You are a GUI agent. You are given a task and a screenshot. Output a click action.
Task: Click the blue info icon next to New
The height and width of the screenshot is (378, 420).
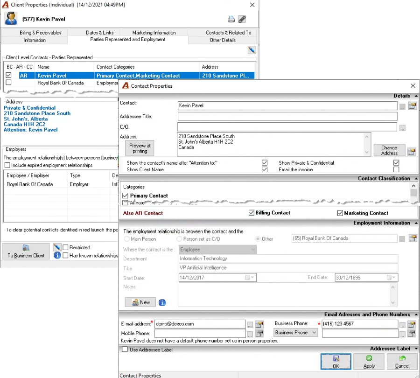[162, 302]
